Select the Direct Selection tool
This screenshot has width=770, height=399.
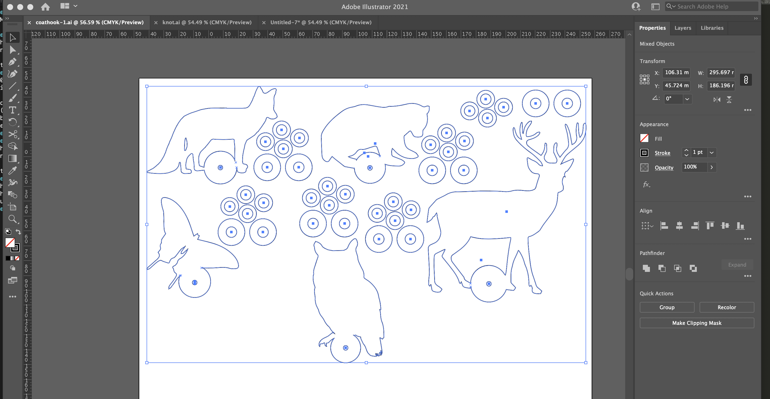13,50
